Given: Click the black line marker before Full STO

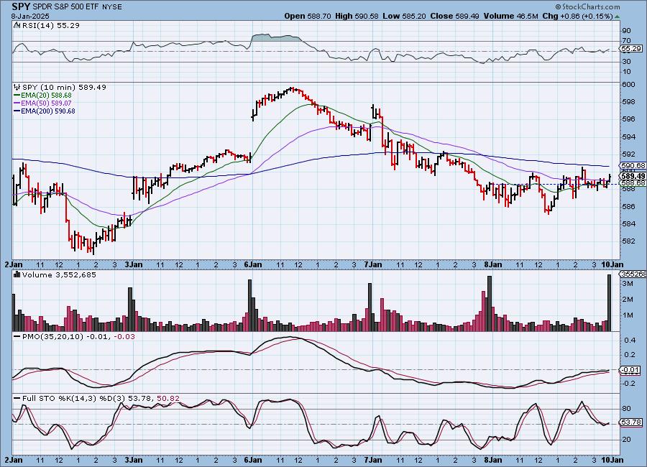Looking at the screenshot, I should click(17, 399).
